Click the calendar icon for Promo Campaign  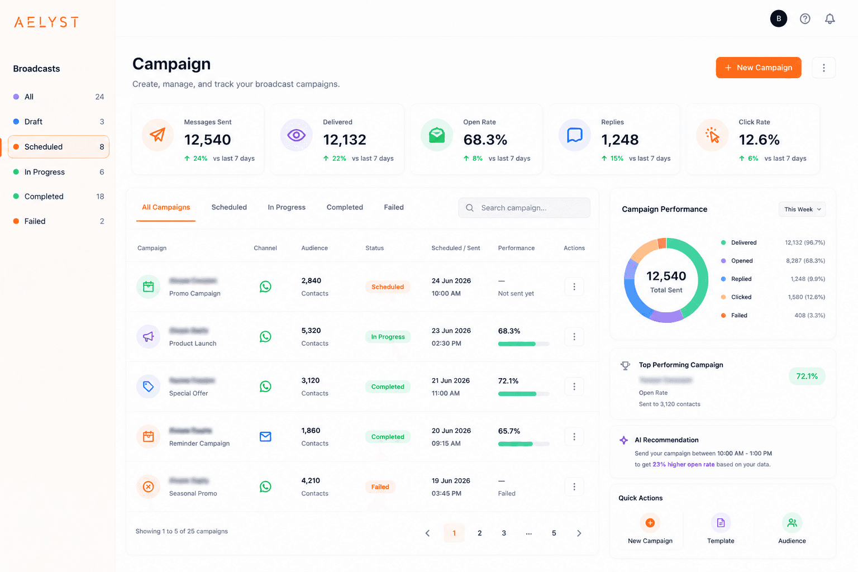click(148, 287)
